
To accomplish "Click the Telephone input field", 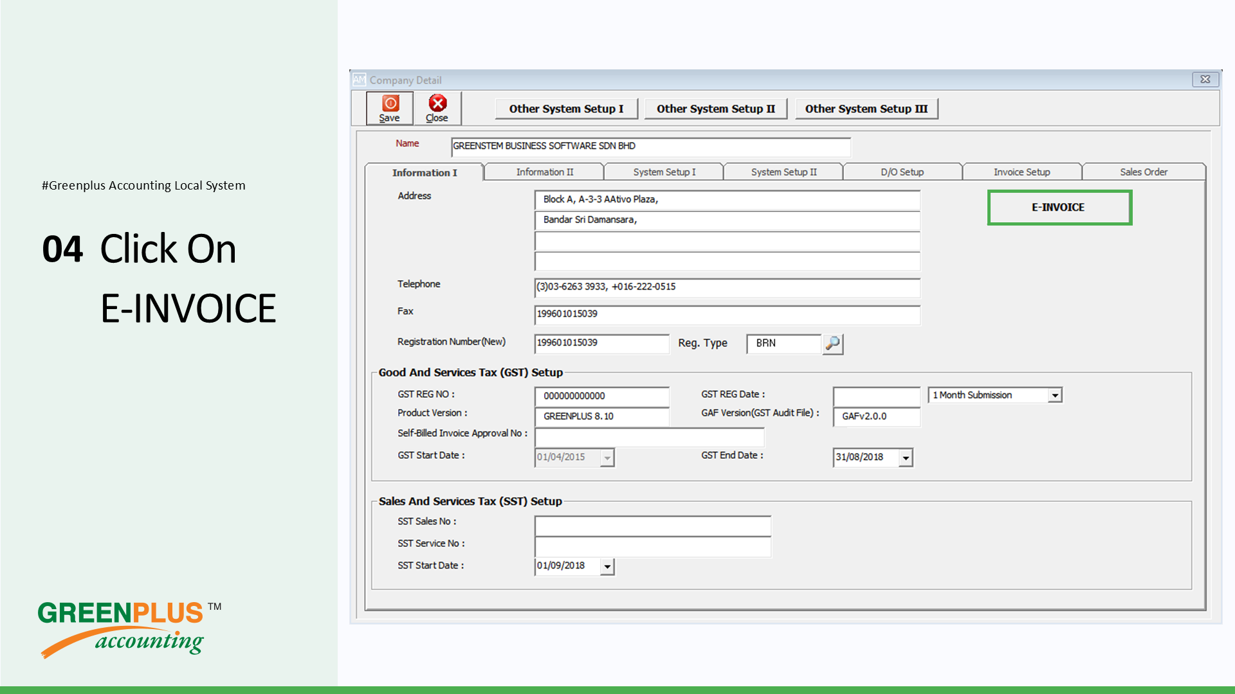I will tap(727, 287).
